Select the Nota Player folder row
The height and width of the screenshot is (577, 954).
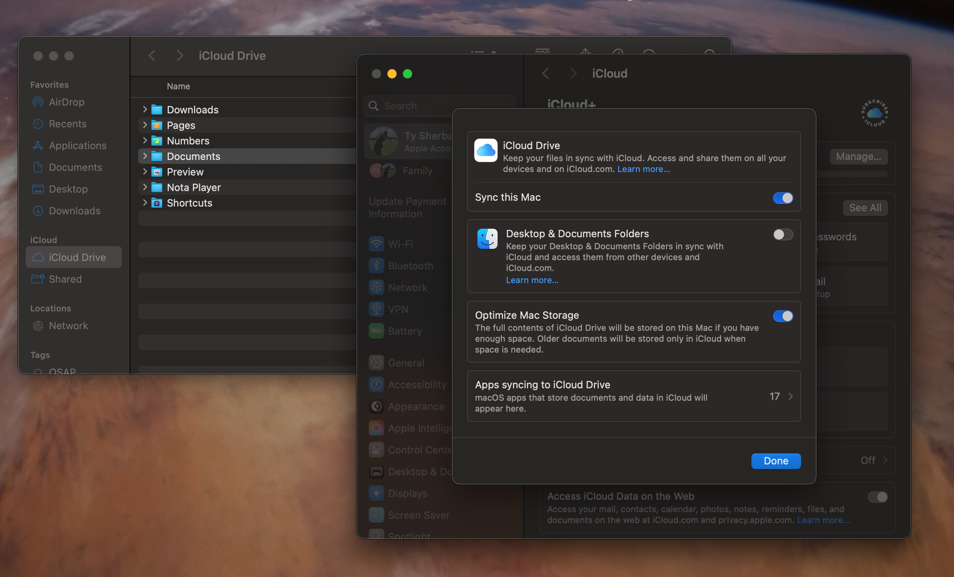247,187
